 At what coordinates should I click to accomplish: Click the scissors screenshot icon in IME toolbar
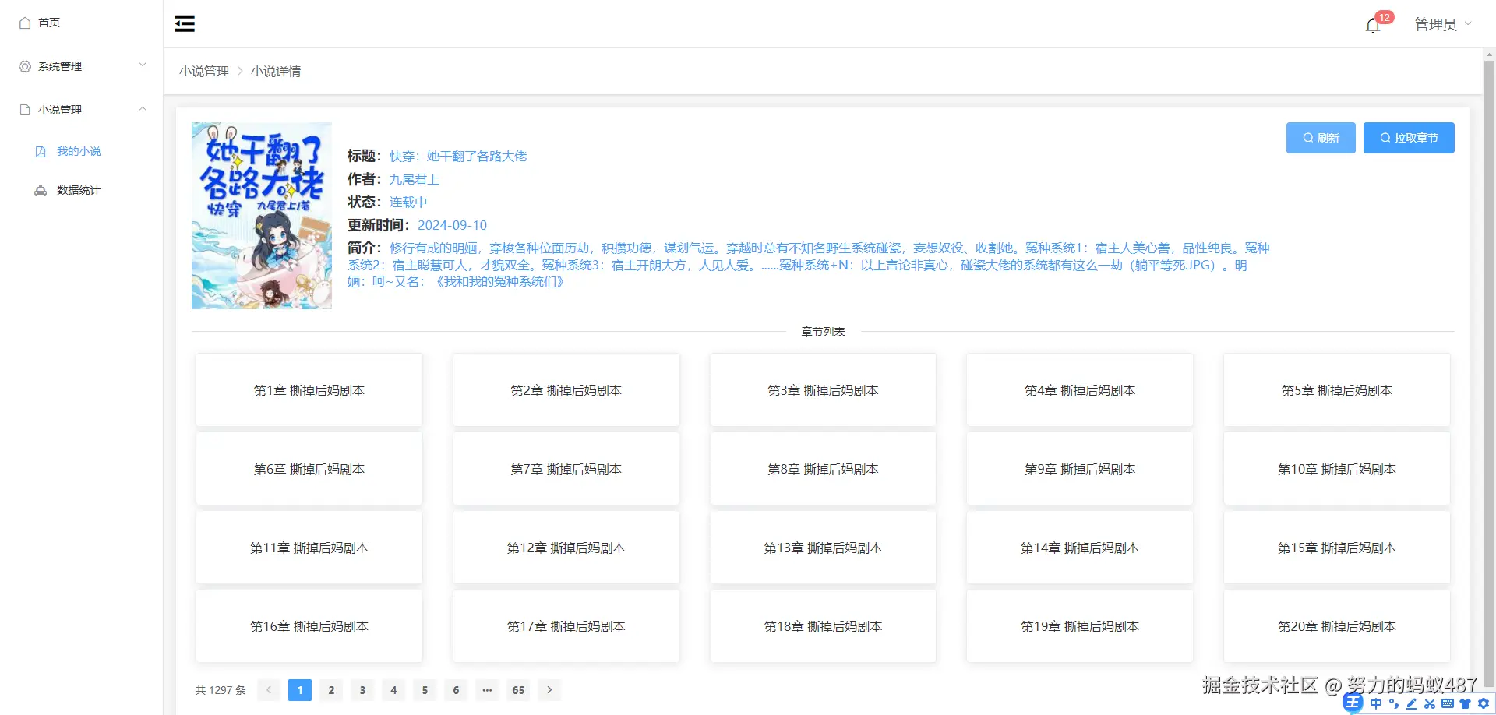(1429, 703)
